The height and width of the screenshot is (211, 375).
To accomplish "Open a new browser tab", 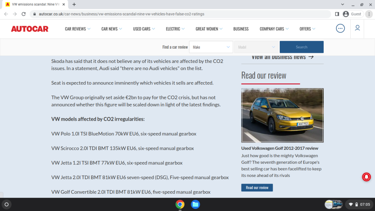I will 74,4.
